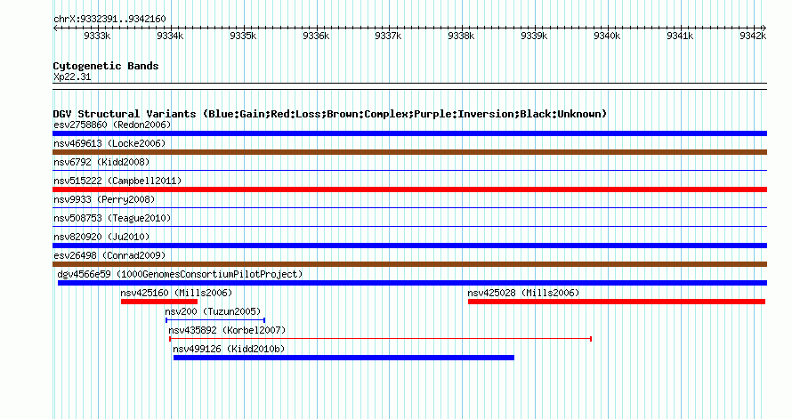Click the nsv499126 (Kidd2010b) blue bar
This screenshot has width=792, height=419.
click(x=343, y=358)
